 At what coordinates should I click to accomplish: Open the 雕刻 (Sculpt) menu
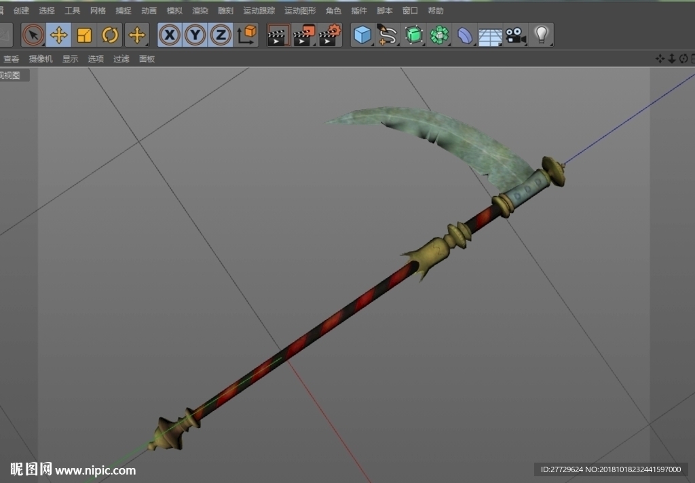pos(225,11)
